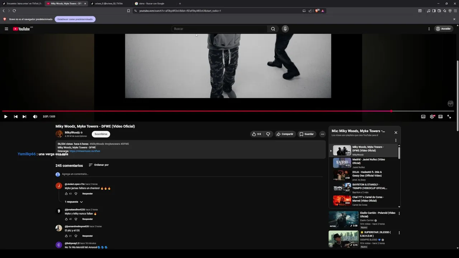The width and height of the screenshot is (459, 258).
Task: Play Madrid - Jasiel Nuñez from the mix
Action: 364,163
